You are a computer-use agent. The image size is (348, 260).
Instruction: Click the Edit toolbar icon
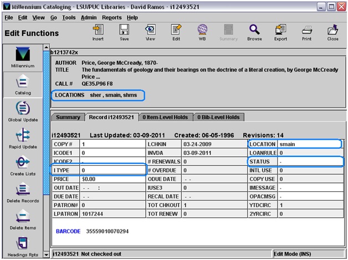pyautogui.click(x=176, y=32)
